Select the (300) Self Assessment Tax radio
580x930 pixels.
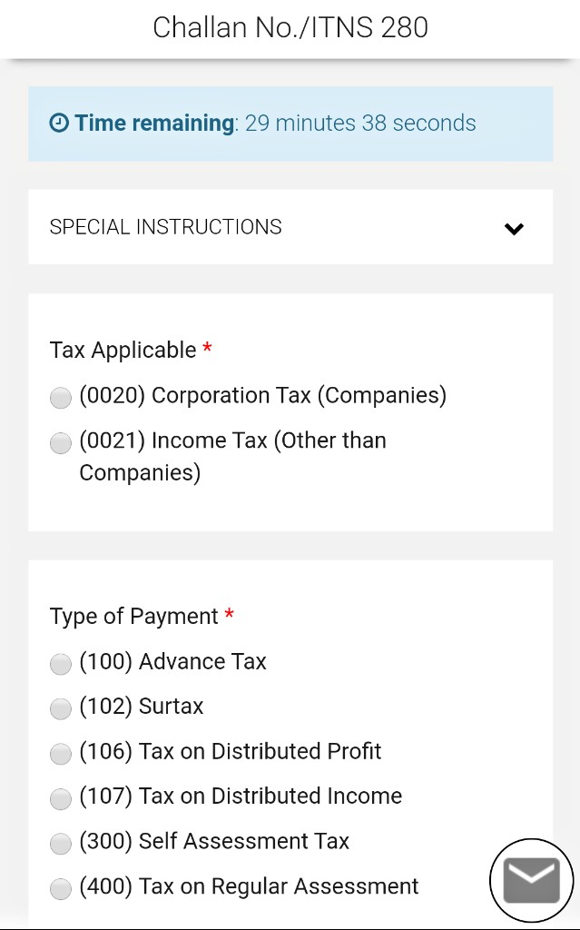(61, 844)
